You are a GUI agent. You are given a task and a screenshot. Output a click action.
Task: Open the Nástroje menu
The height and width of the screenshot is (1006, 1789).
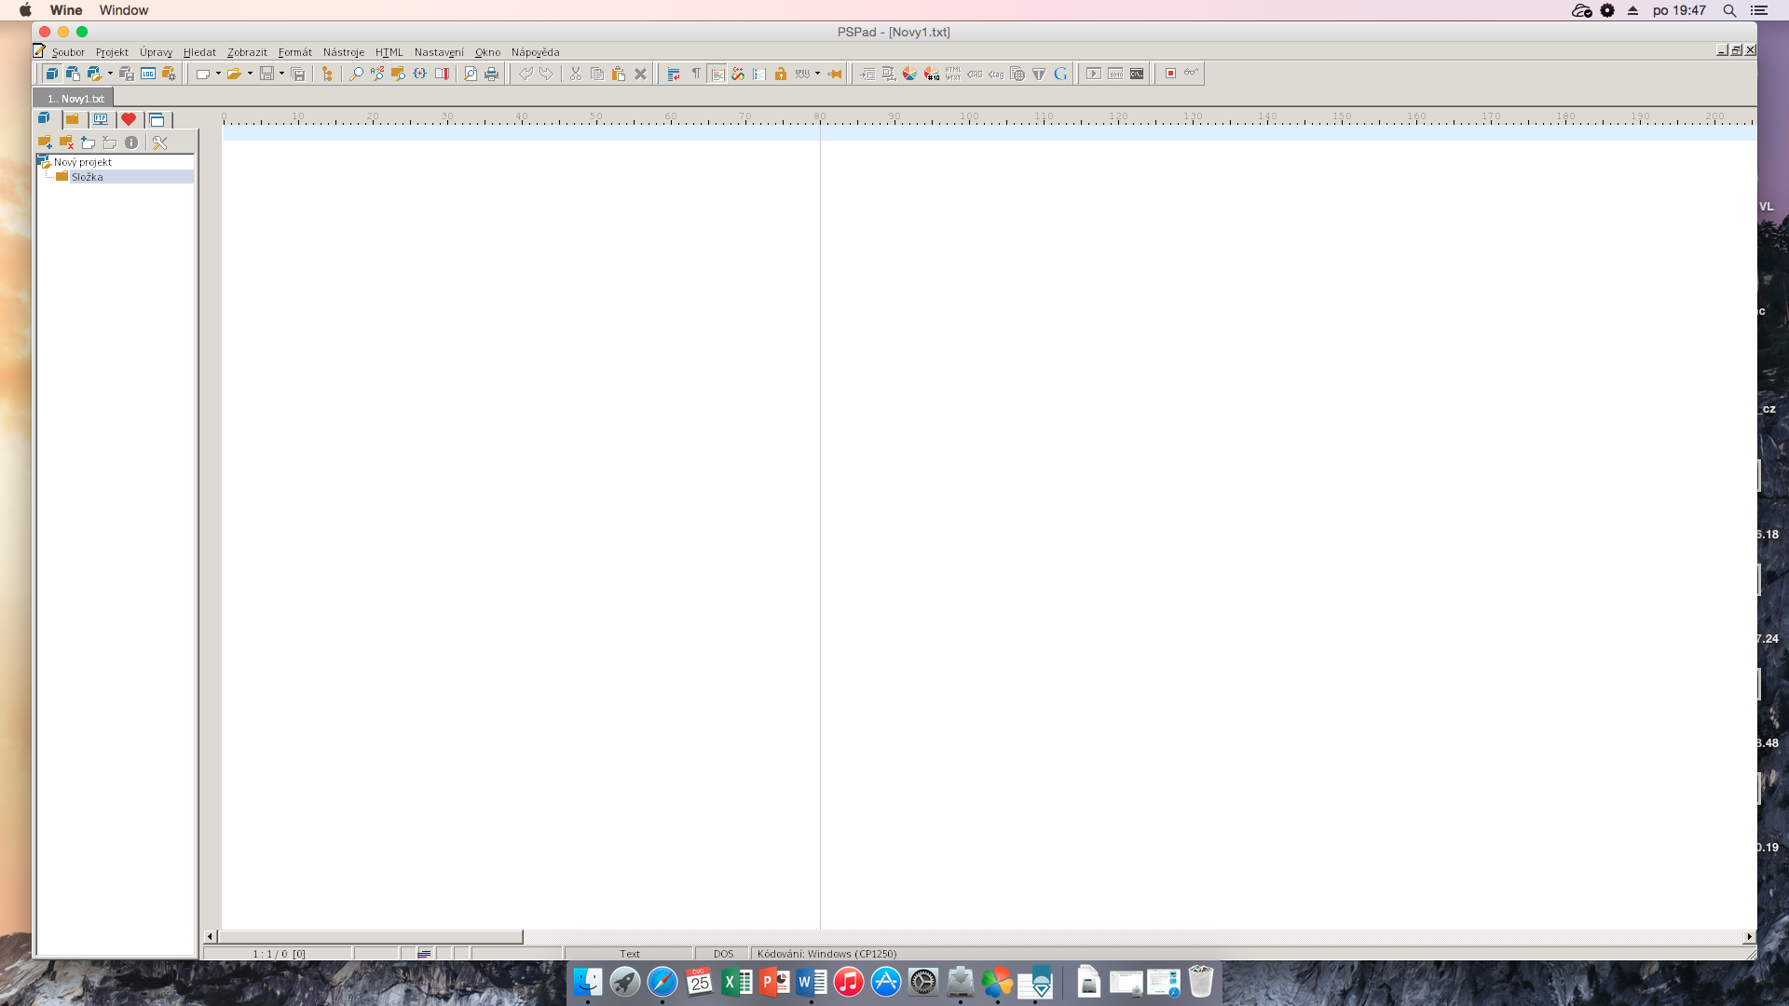tap(343, 52)
